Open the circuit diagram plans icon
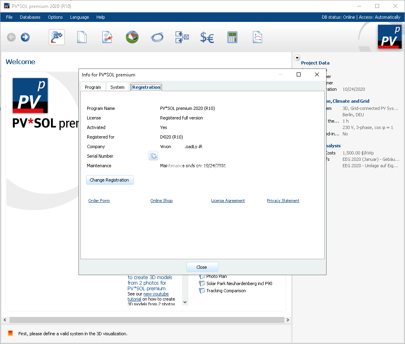Image resolution: width=405 pixels, height=344 pixels. click(x=182, y=37)
